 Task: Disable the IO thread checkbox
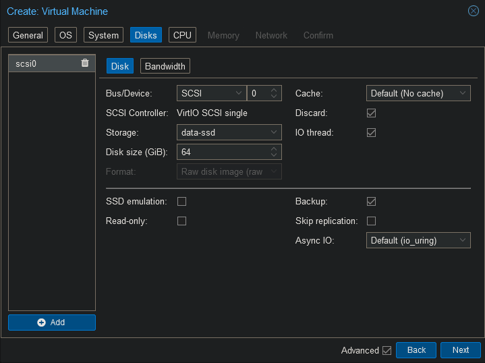pos(371,133)
